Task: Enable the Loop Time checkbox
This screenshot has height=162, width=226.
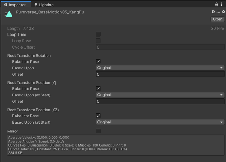Action: pyautogui.click(x=98, y=35)
